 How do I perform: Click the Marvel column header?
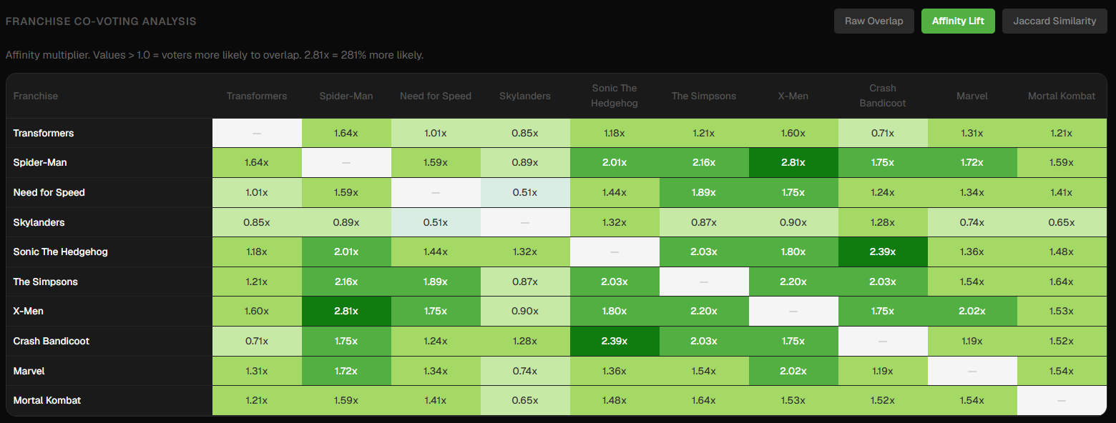[x=972, y=96]
